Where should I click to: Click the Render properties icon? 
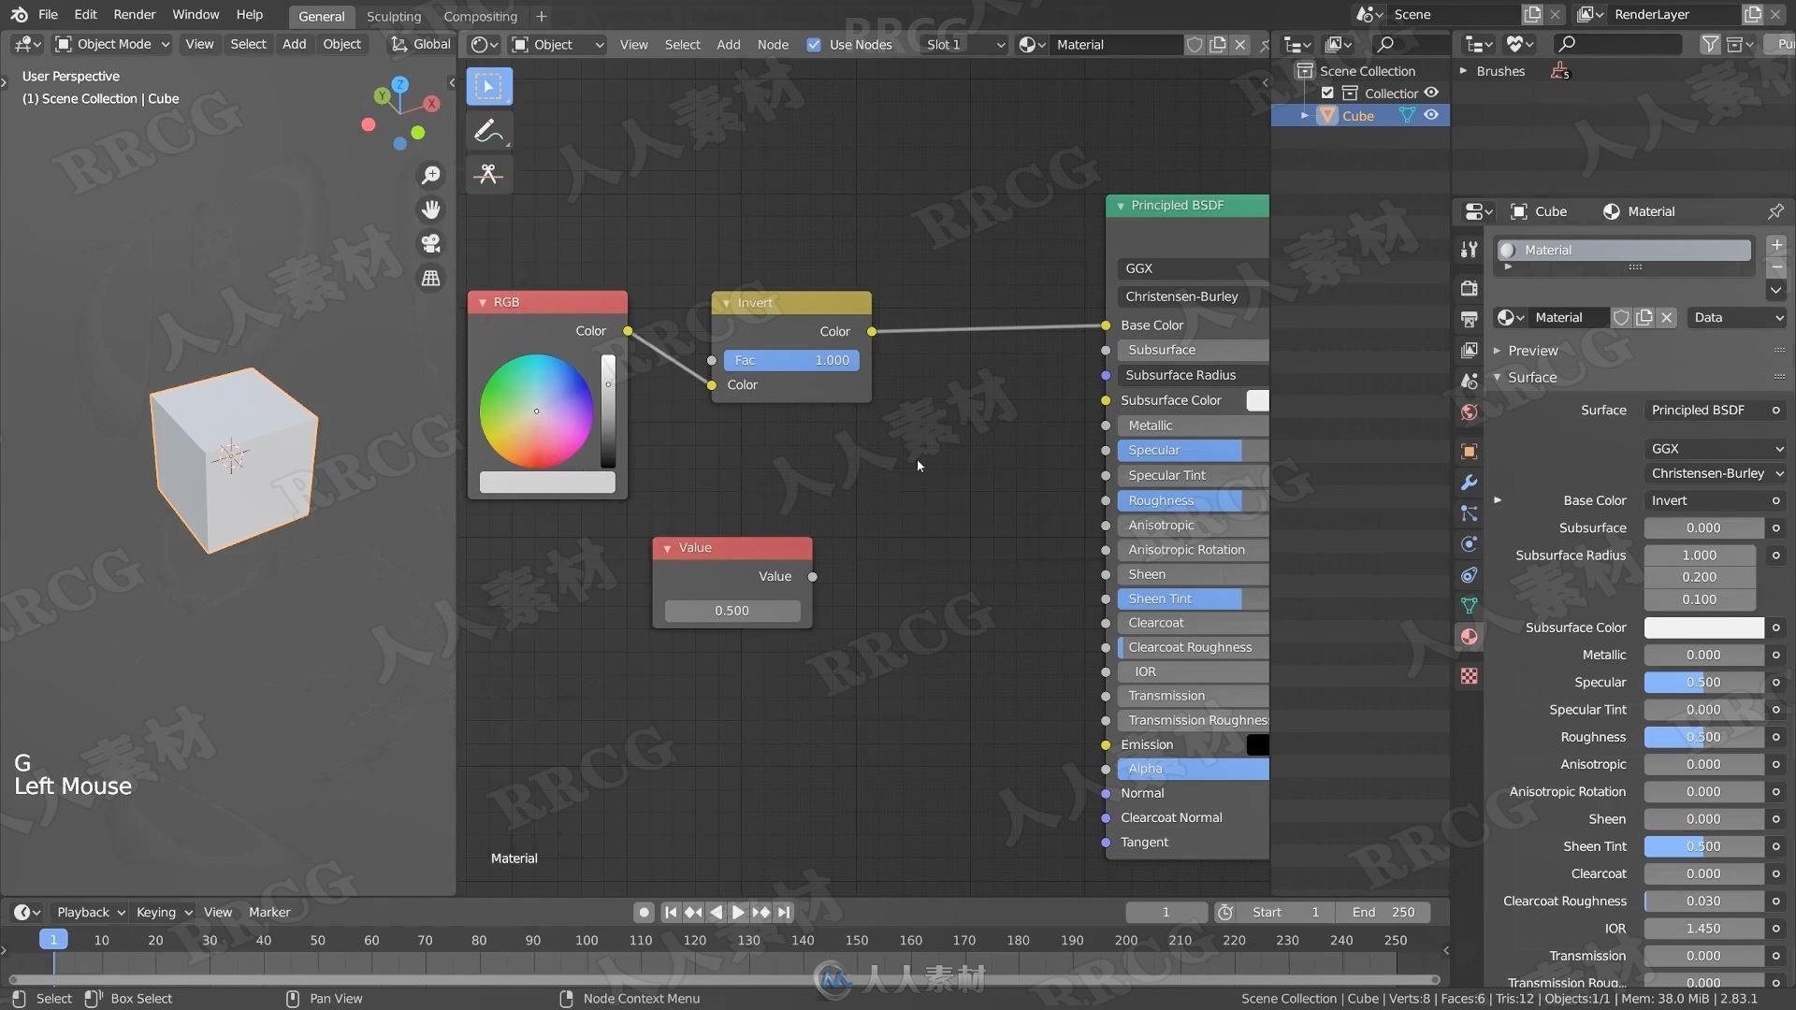[x=1470, y=287]
